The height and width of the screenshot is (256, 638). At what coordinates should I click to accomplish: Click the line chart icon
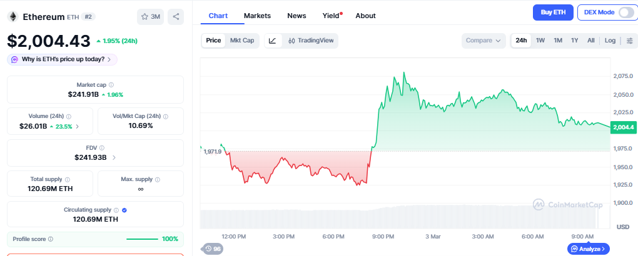click(x=273, y=41)
